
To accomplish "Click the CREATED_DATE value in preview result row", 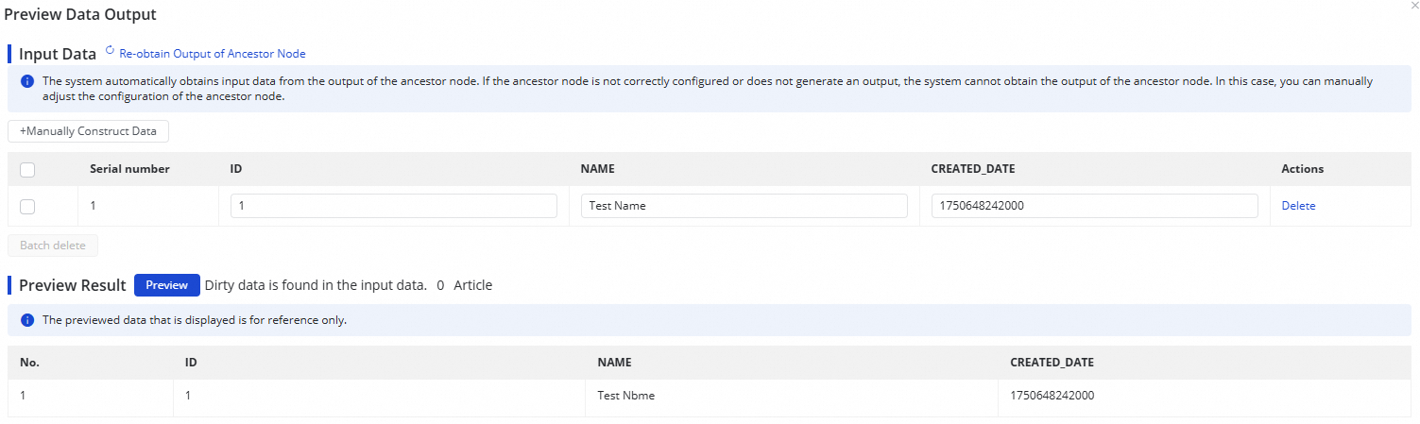I will click(1052, 396).
